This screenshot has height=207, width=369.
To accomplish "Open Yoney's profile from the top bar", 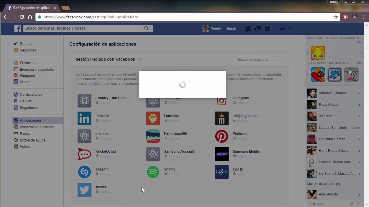I will click(212, 28).
